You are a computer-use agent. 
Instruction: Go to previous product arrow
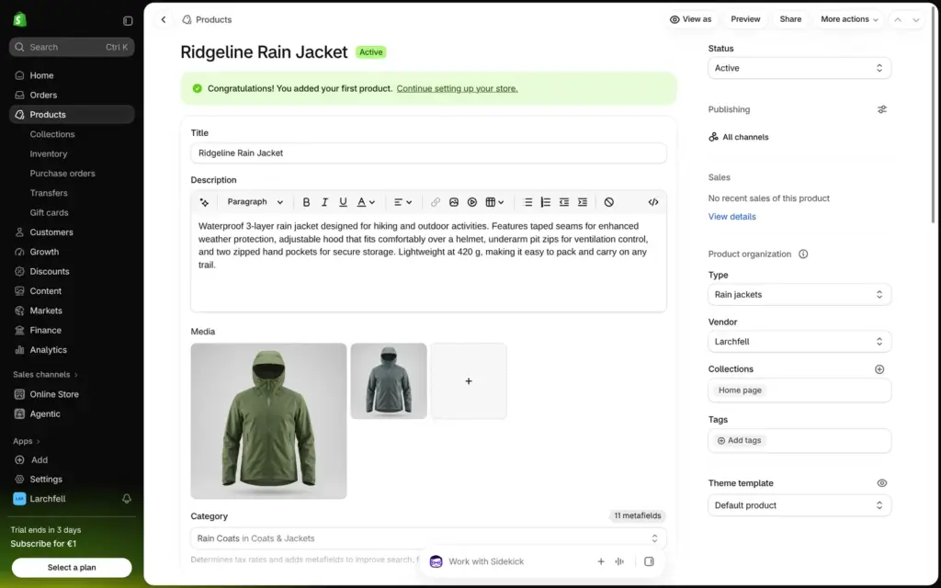[x=898, y=20]
